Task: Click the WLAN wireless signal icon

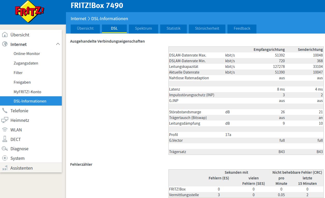Action: coord(5,130)
